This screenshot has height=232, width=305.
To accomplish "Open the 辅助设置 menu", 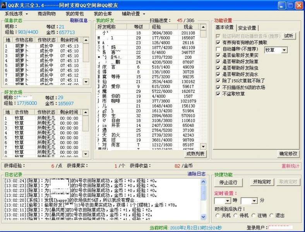I will click(x=134, y=14).
